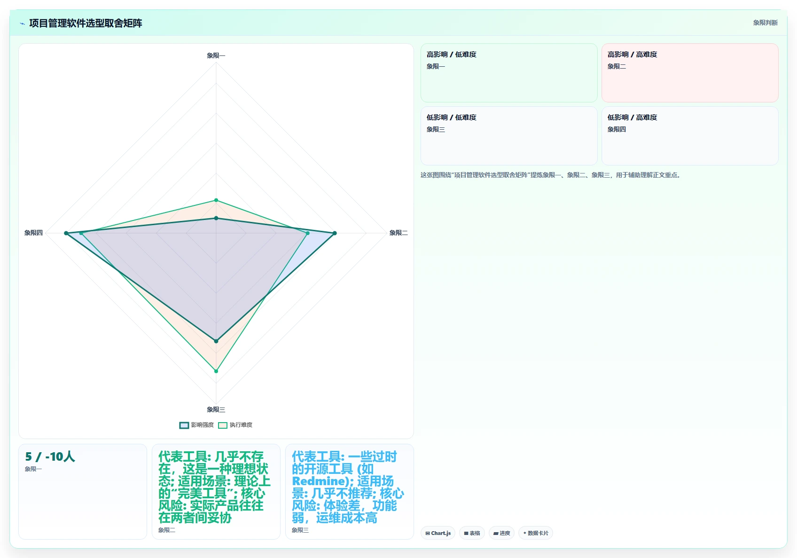Click the 象限一 axis label atop the radar

click(216, 55)
